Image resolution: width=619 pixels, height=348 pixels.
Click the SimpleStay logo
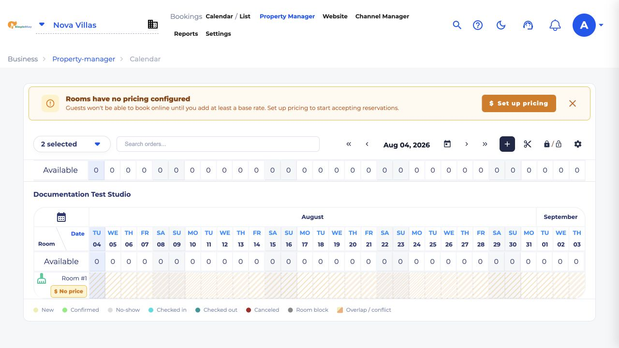point(19,25)
